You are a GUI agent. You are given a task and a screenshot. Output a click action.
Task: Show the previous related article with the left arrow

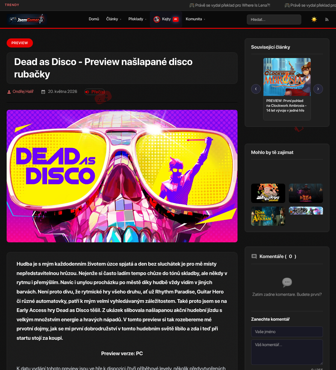pyautogui.click(x=256, y=89)
